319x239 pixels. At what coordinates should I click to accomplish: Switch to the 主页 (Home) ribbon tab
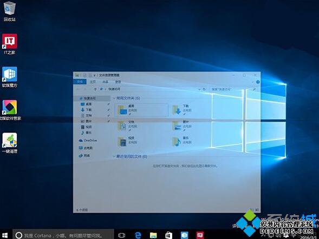click(93, 82)
